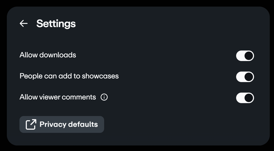Click the dark knob on the downloads toggle
The height and width of the screenshot is (151, 274).
(x=249, y=56)
